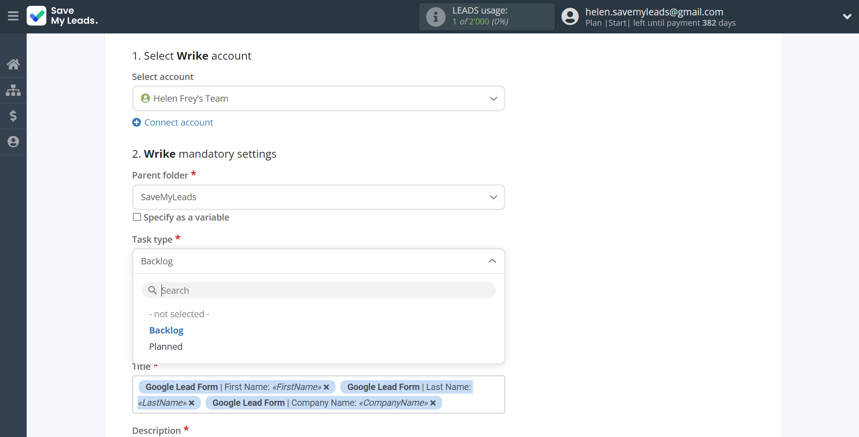Viewport: 859px width, 437px height.
Task: Open the hamburger menu
Action: tap(13, 16)
